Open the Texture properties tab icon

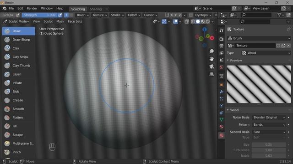pyautogui.click(x=222, y=135)
